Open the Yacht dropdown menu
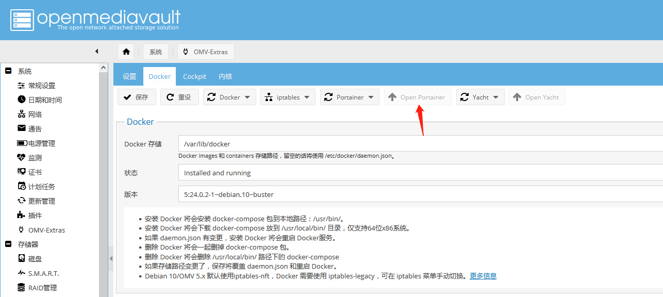The height and width of the screenshot is (297, 663). [x=480, y=97]
